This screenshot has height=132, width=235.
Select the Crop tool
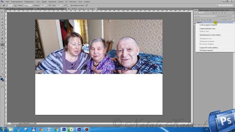pyautogui.click(x=2, y=25)
